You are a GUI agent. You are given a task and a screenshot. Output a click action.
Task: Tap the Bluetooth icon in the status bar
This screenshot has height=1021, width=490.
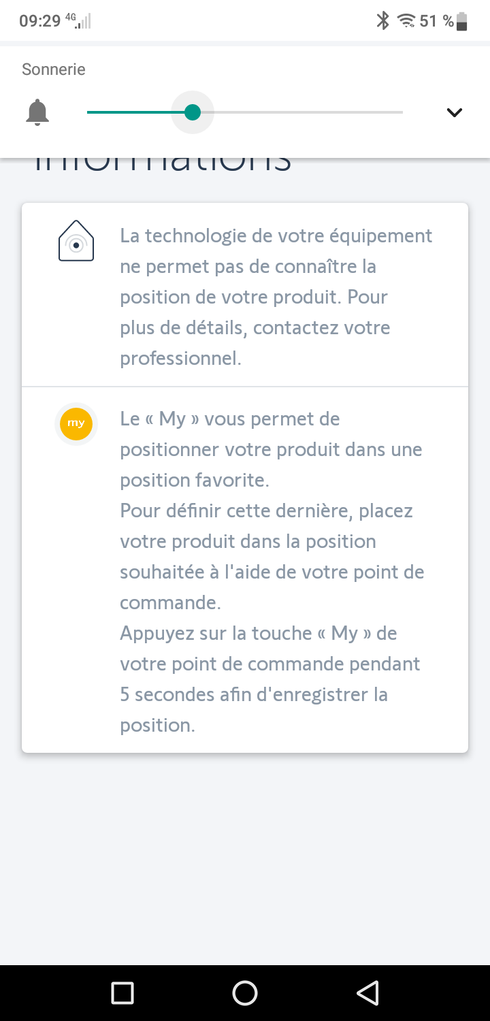[383, 21]
